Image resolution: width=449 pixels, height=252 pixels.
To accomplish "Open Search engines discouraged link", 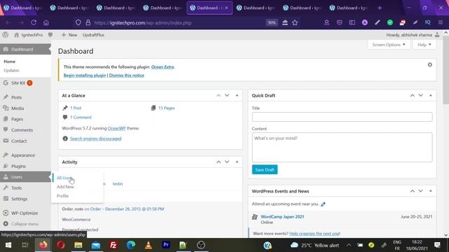I will point(95,139).
